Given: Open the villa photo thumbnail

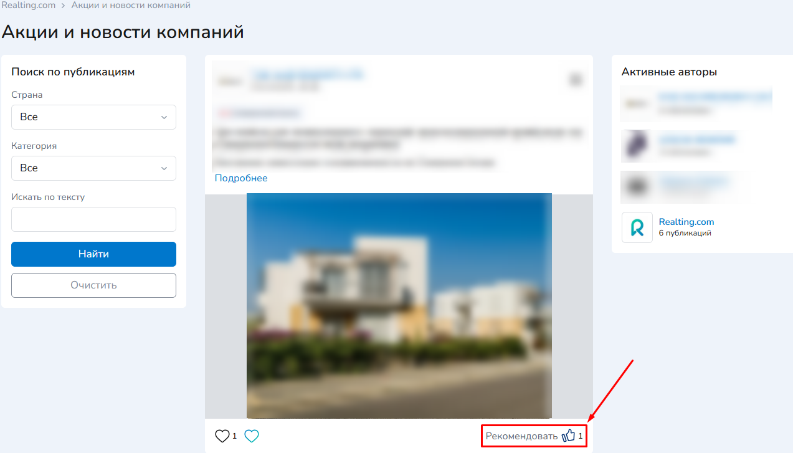Looking at the screenshot, I should pos(399,305).
